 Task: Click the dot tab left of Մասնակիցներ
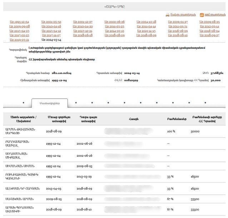[23, 103]
